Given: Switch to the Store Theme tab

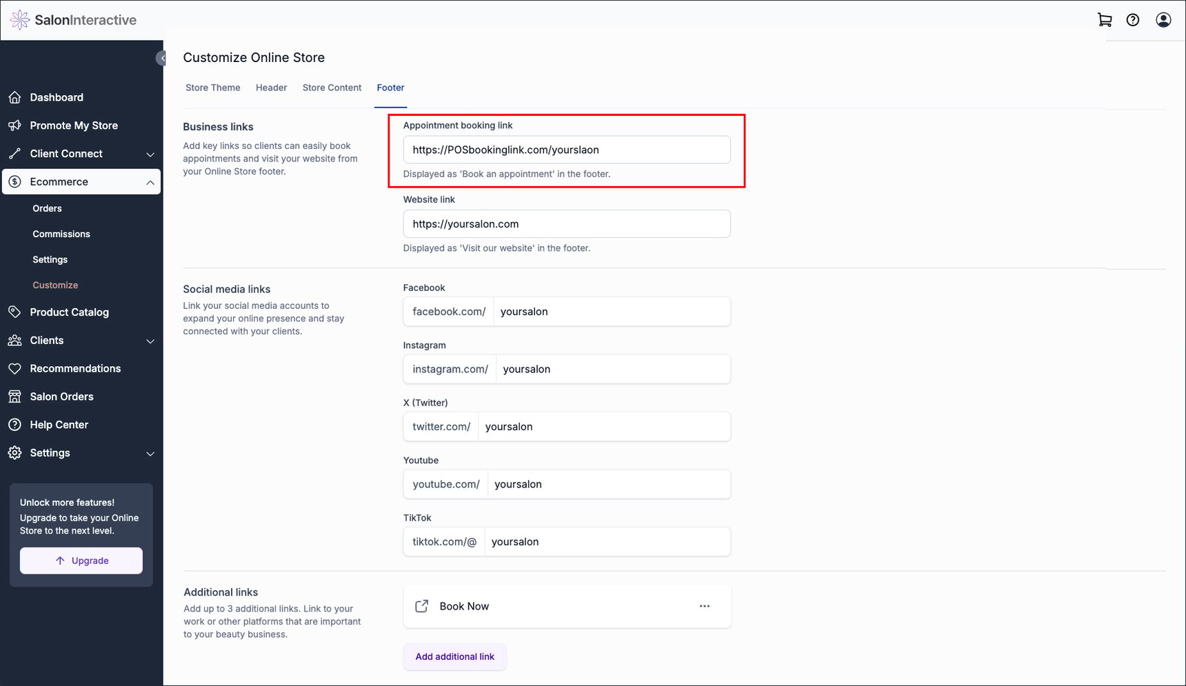Looking at the screenshot, I should point(212,88).
